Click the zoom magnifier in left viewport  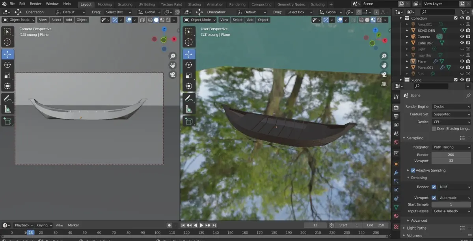(173, 56)
